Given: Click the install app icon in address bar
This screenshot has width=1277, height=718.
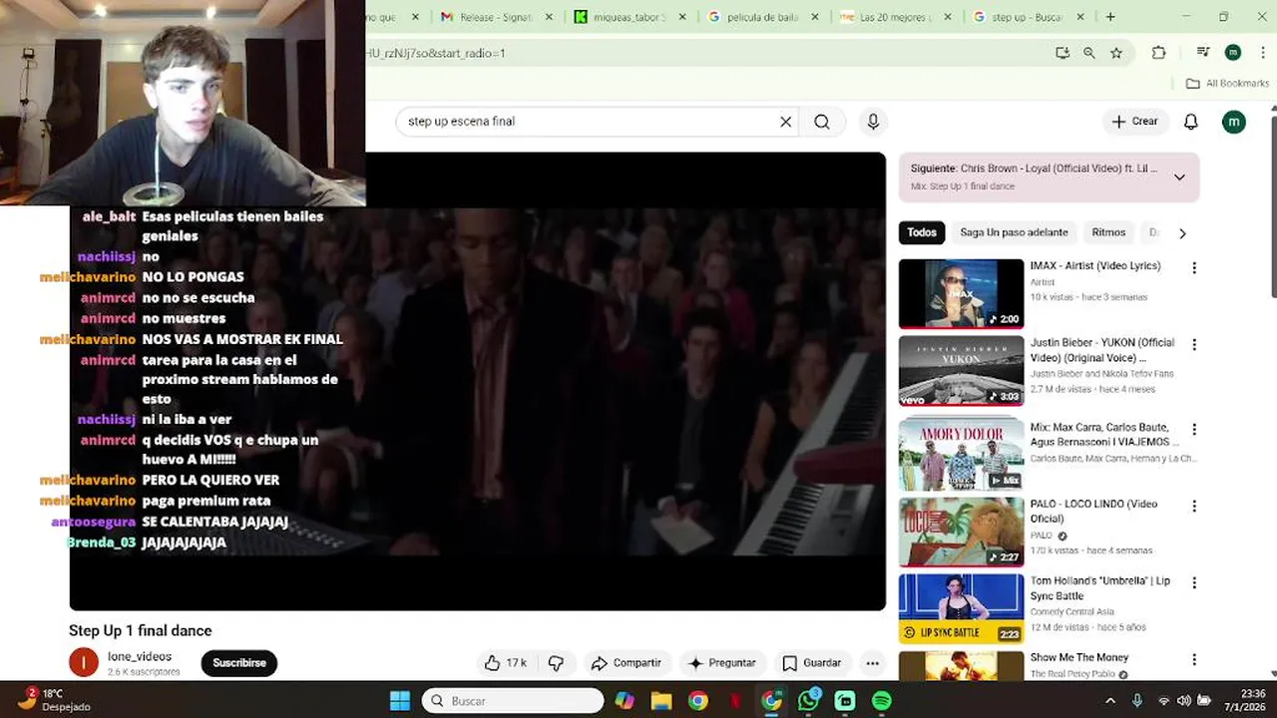Looking at the screenshot, I should tap(1062, 53).
